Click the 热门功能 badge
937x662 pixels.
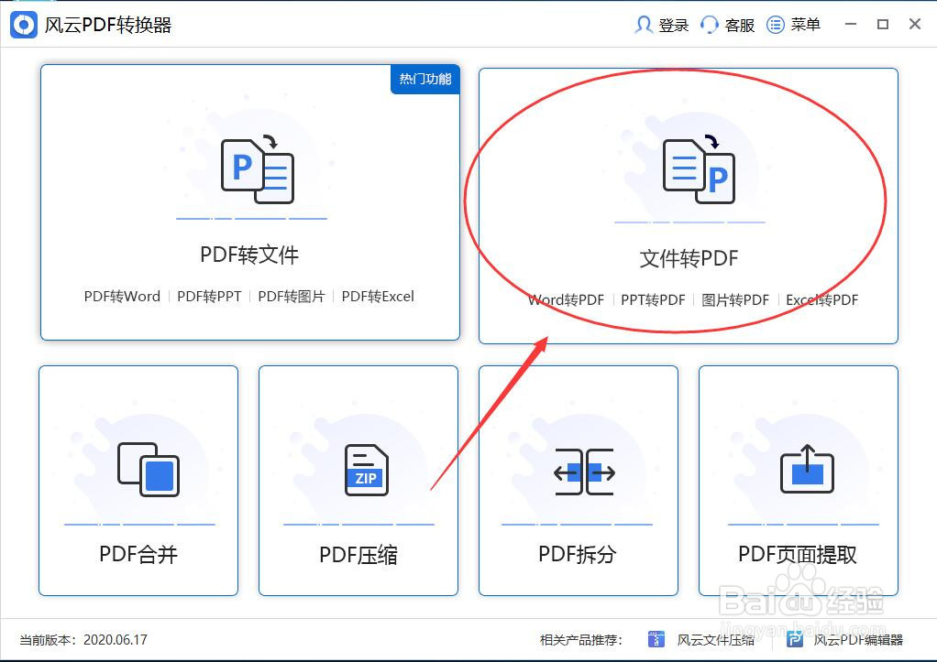pyautogui.click(x=424, y=79)
